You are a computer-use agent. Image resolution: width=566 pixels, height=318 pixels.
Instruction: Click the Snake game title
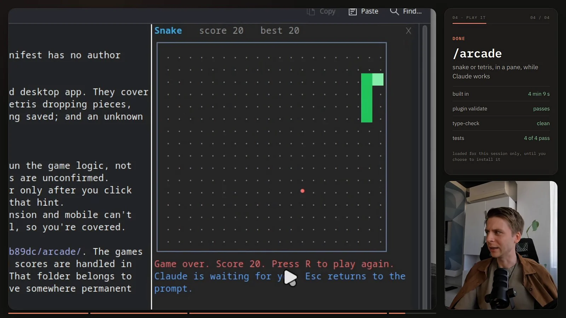tap(168, 31)
